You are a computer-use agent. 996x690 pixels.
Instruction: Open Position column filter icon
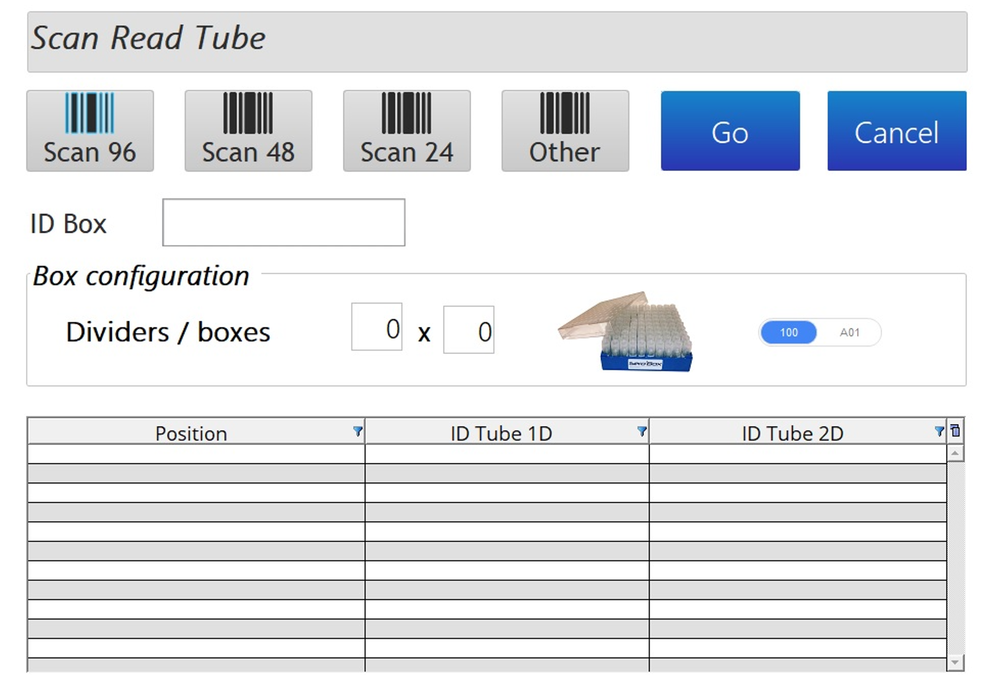pyautogui.click(x=357, y=431)
